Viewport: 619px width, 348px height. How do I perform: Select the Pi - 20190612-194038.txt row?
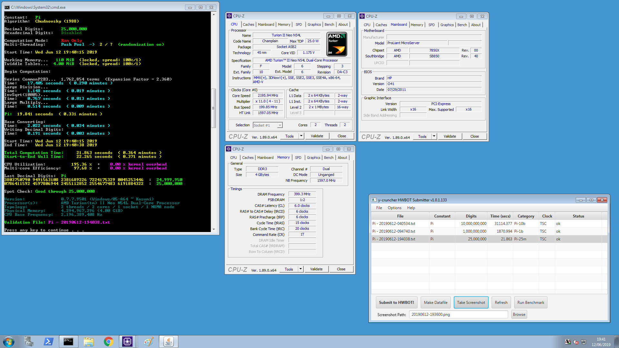pos(489,239)
